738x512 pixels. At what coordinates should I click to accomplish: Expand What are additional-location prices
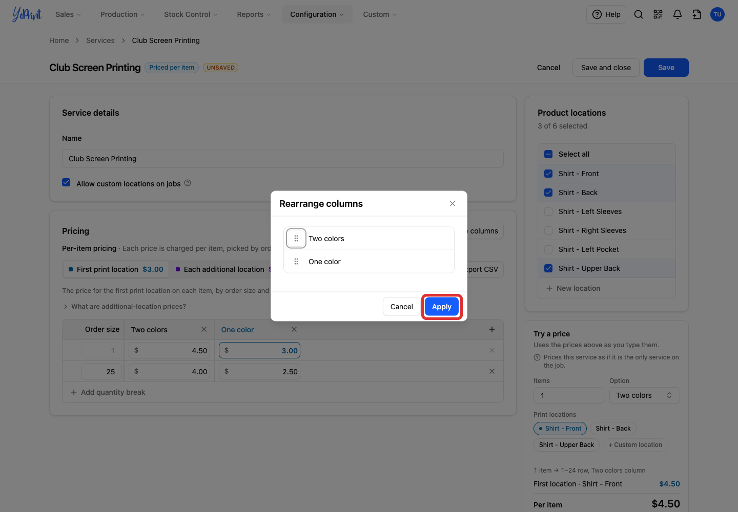click(124, 306)
